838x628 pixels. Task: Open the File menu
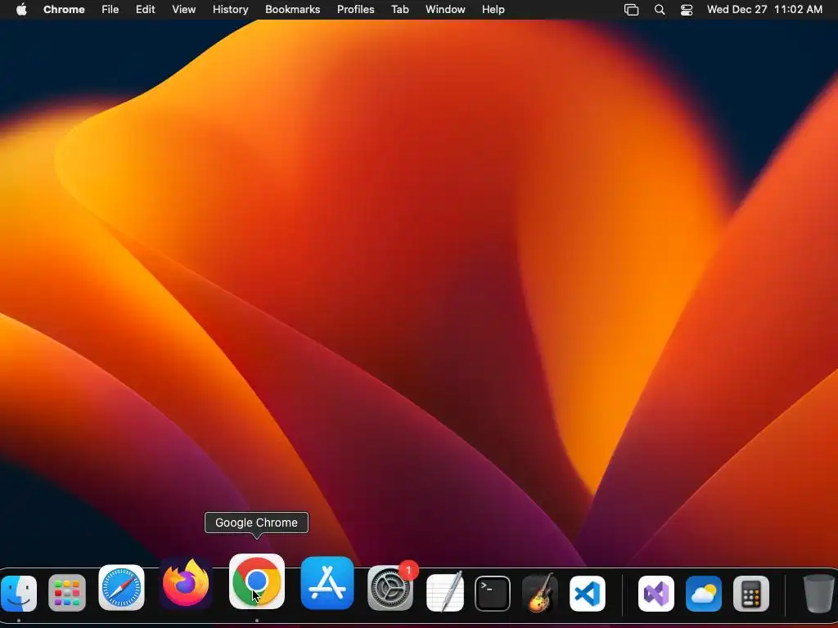tap(110, 10)
